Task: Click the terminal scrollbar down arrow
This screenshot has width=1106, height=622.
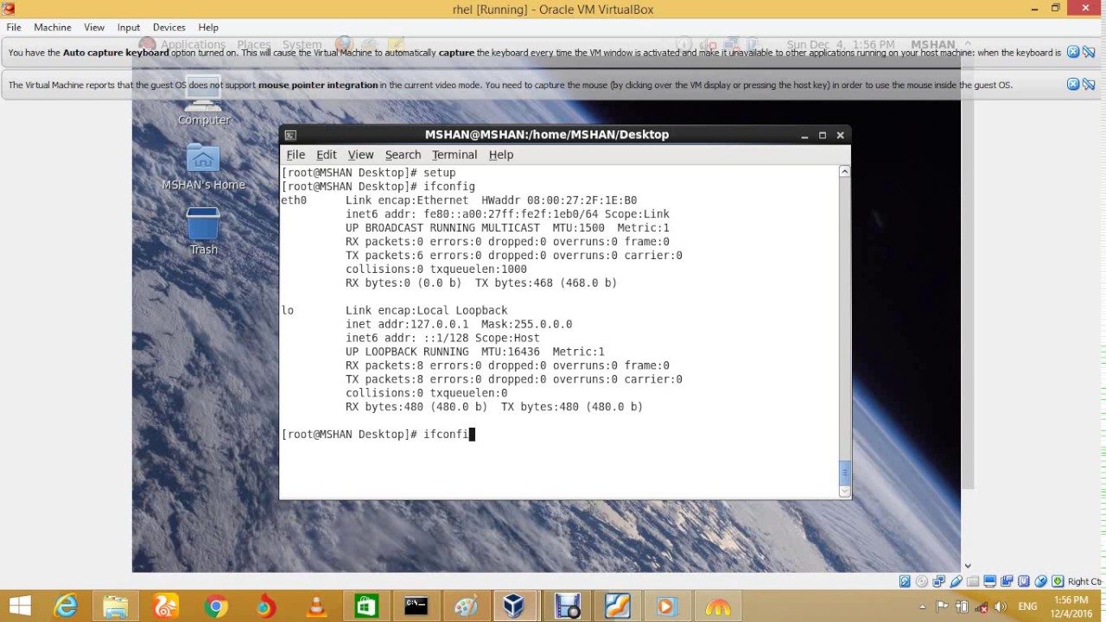Action: point(845,491)
